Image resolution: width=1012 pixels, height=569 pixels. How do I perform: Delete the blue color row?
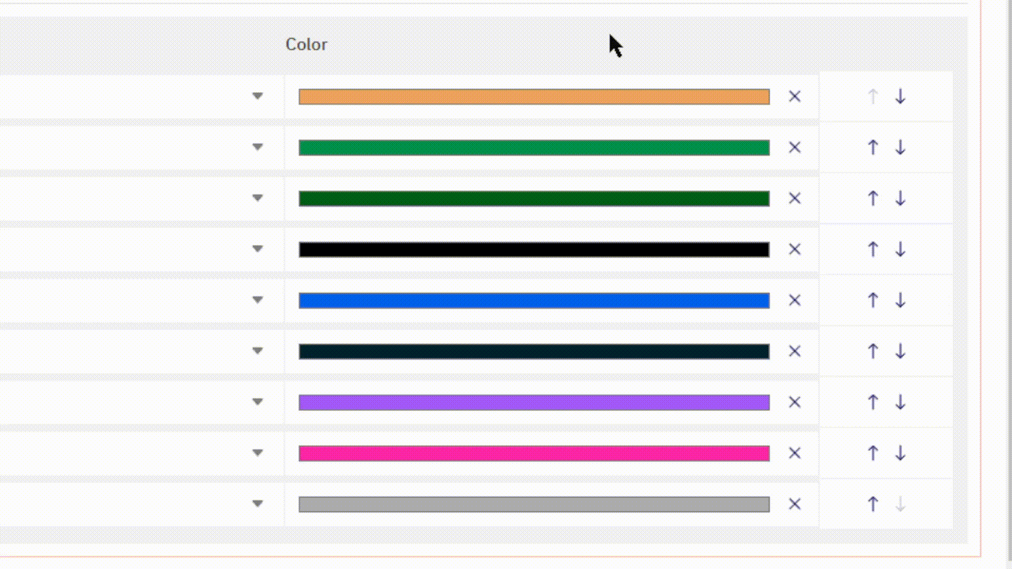795,300
